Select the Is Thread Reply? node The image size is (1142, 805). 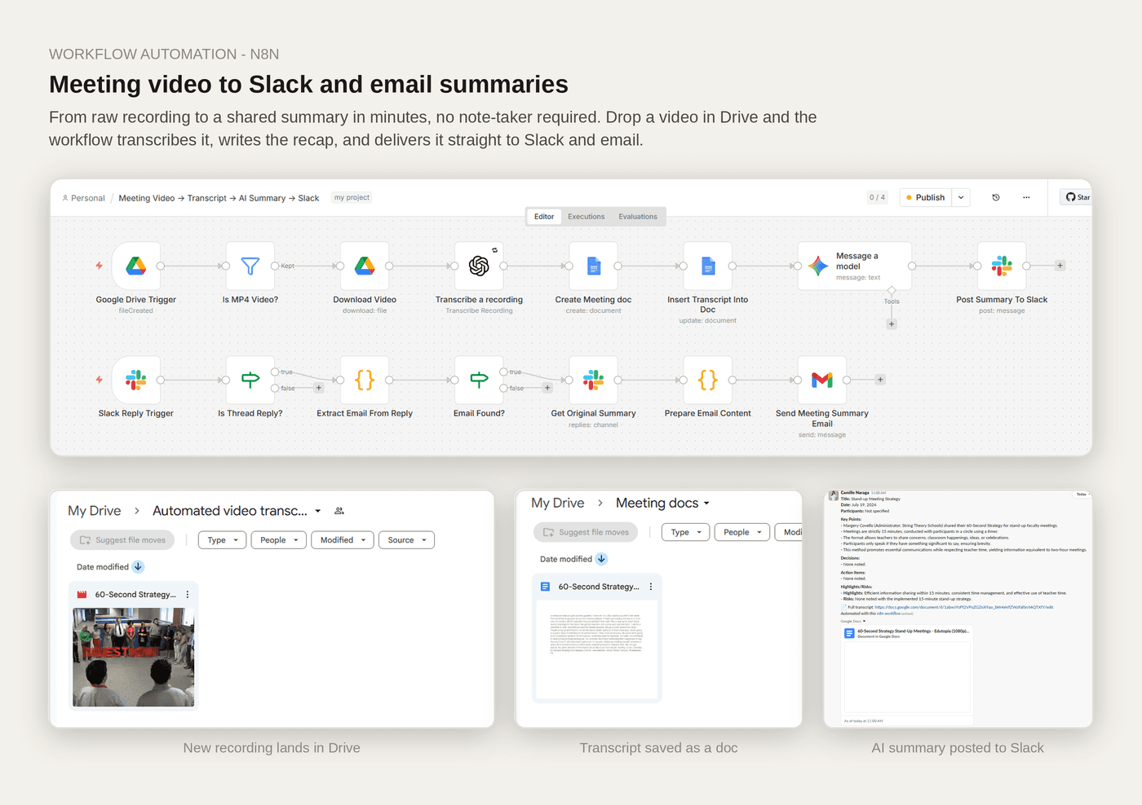point(250,380)
